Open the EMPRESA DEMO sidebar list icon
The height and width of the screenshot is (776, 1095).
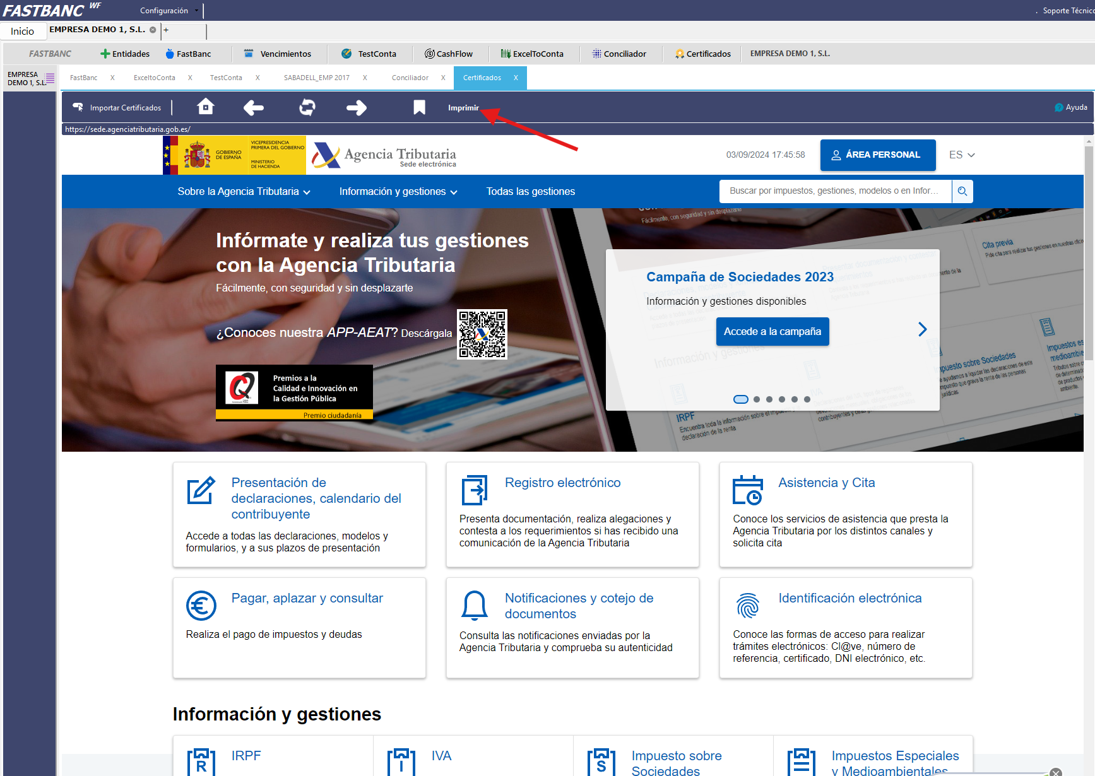[50, 78]
